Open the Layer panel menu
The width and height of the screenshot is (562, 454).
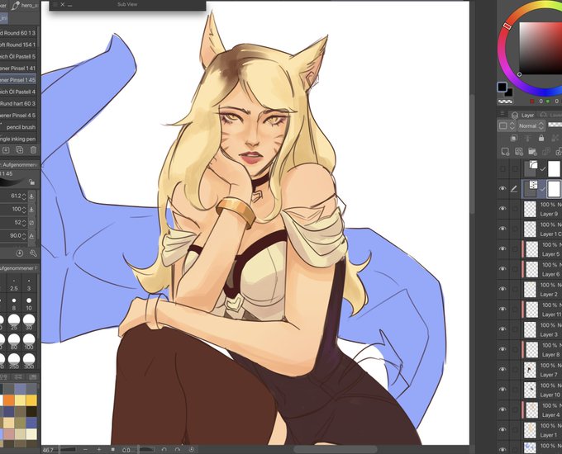502,114
